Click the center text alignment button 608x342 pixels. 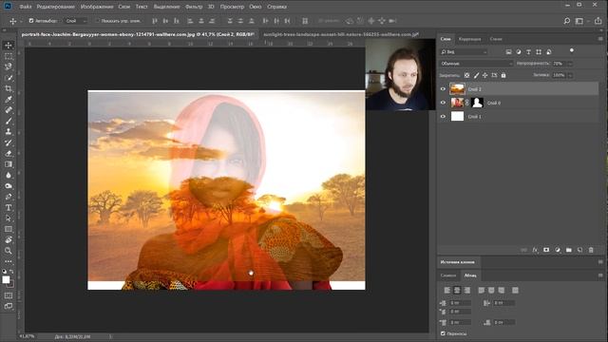pyautogui.click(x=457, y=290)
